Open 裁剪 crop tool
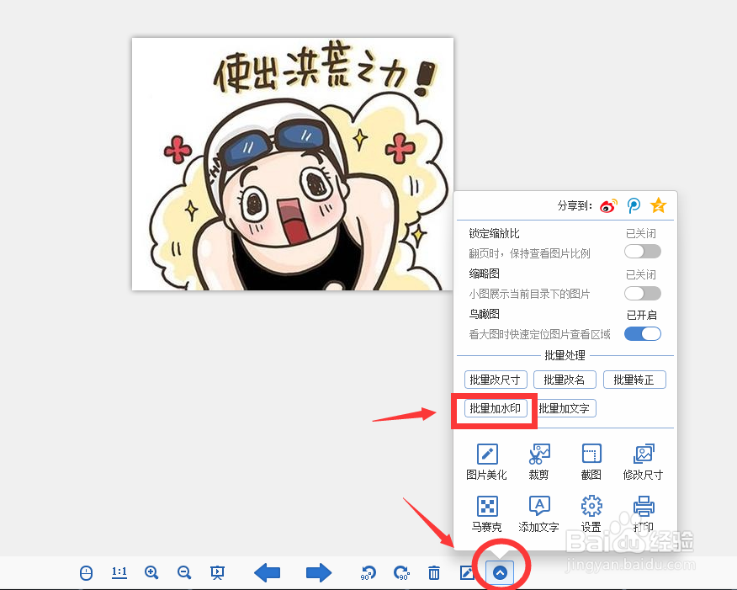737x590 pixels. [538, 462]
